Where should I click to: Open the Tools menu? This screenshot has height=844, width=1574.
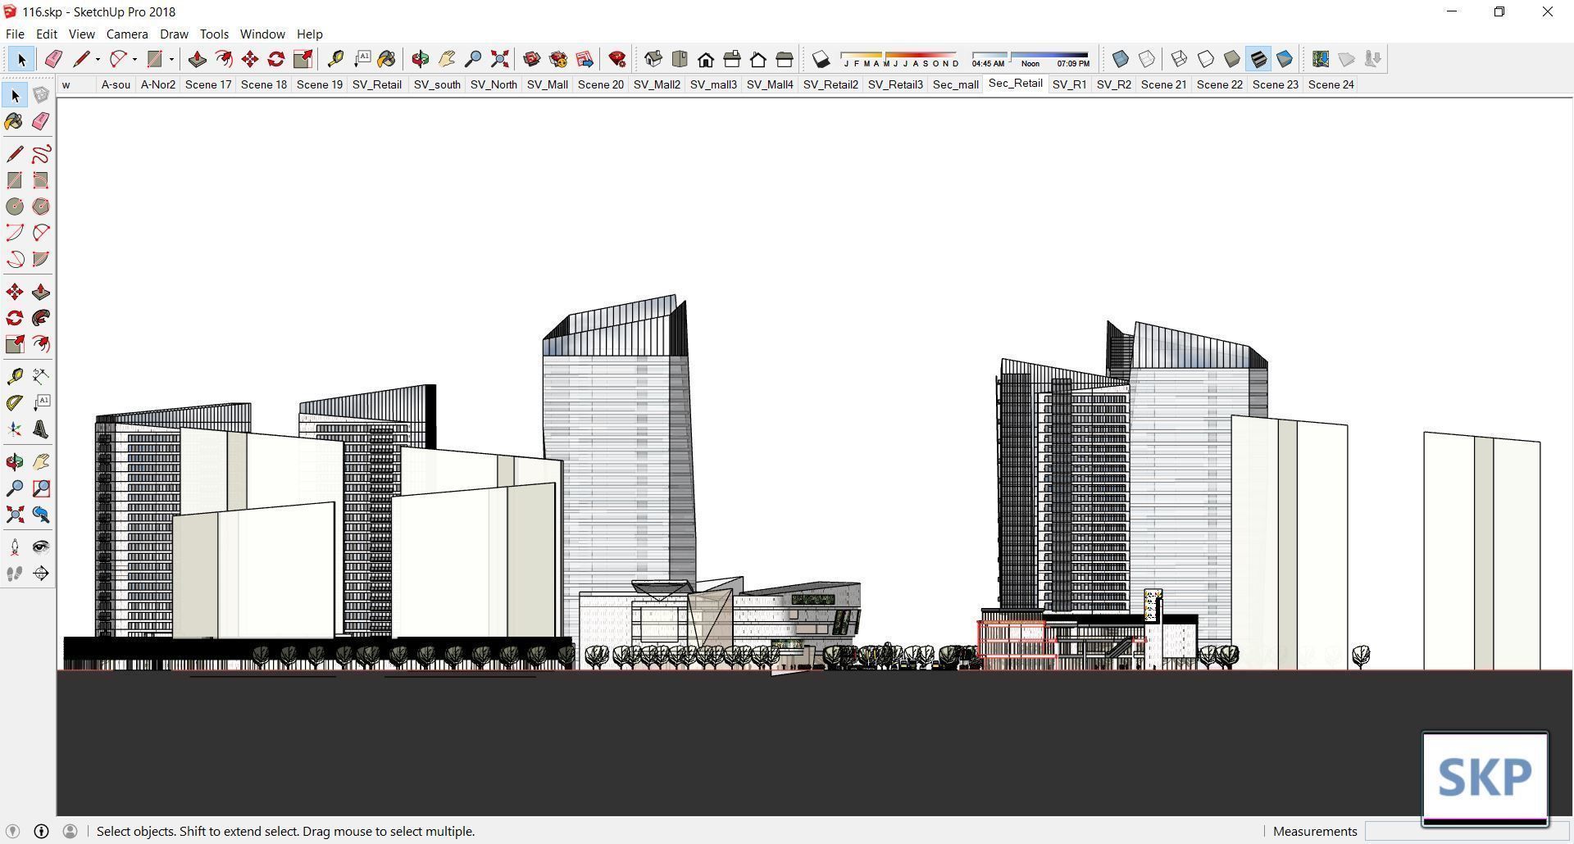[214, 34]
